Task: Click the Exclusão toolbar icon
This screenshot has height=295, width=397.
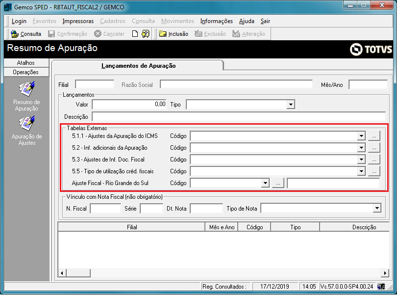Action: tap(198, 34)
